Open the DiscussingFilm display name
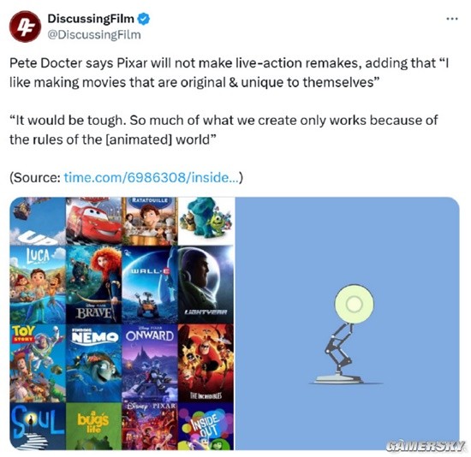The width and height of the screenshot is (471, 457). 91,19
